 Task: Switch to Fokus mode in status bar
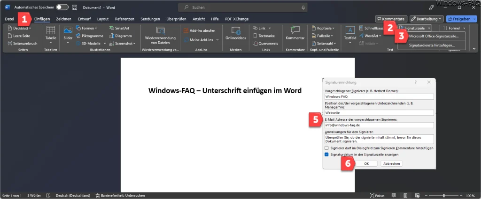pyautogui.click(x=377, y=195)
